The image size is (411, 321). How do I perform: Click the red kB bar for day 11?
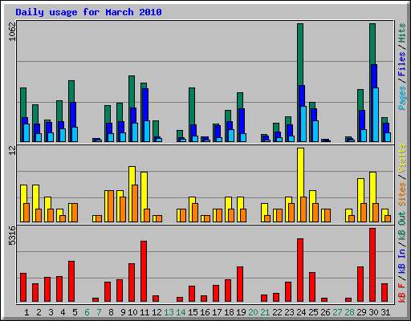click(x=144, y=271)
